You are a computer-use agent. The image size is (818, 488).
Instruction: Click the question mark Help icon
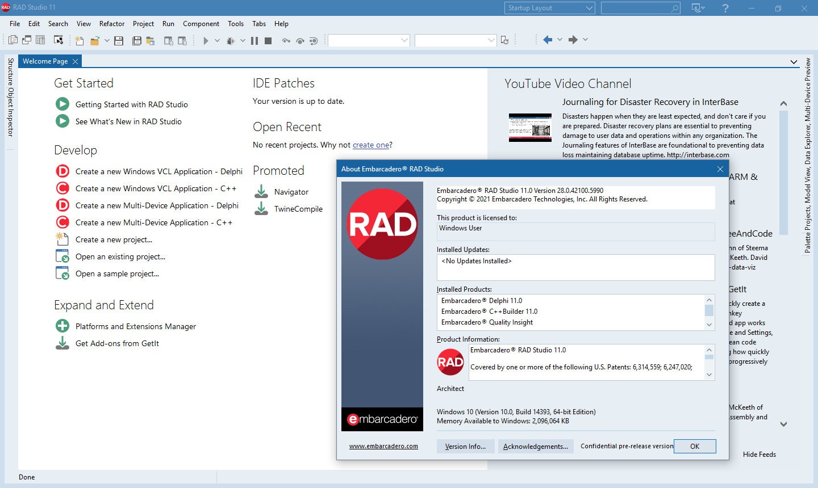pyautogui.click(x=725, y=8)
